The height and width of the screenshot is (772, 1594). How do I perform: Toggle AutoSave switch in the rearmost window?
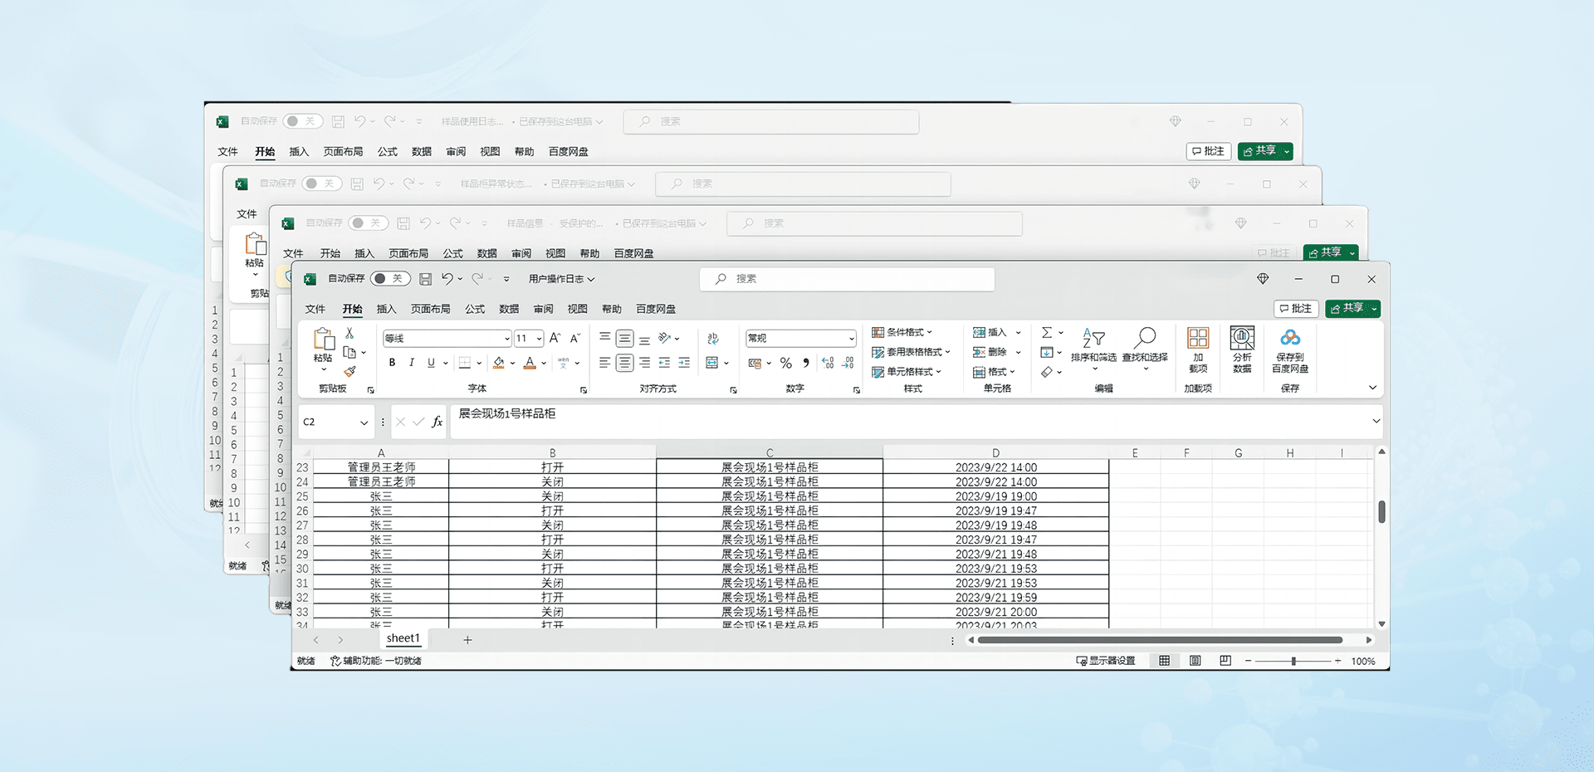click(x=302, y=121)
